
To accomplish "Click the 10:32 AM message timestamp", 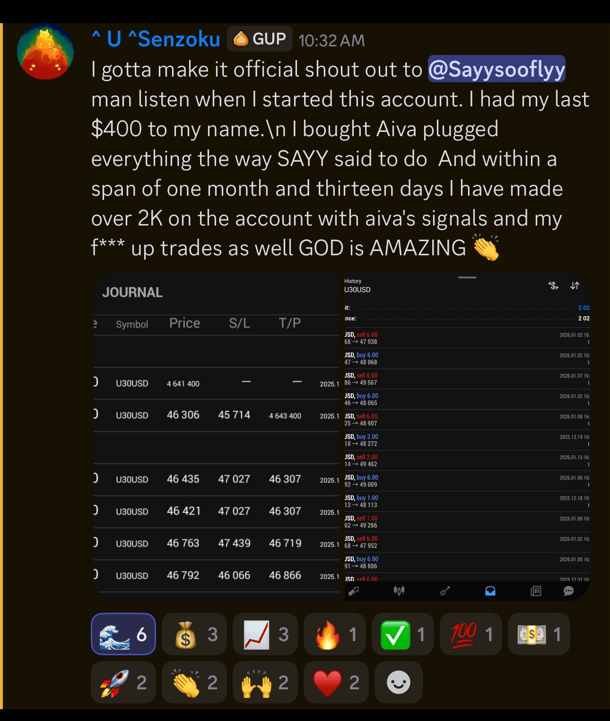I will tap(331, 41).
